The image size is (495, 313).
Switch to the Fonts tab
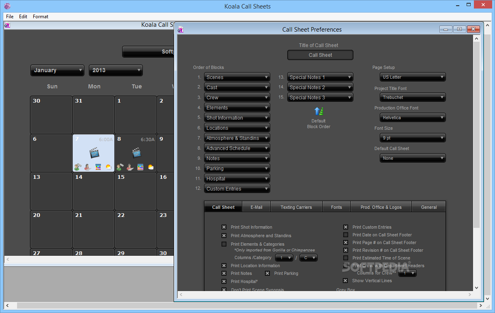point(336,207)
